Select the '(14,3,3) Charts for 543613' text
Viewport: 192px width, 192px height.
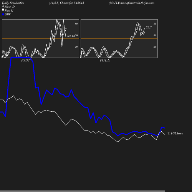coord(66,3)
